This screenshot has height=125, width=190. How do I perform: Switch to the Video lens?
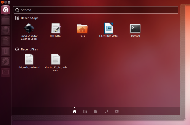tap(117, 111)
